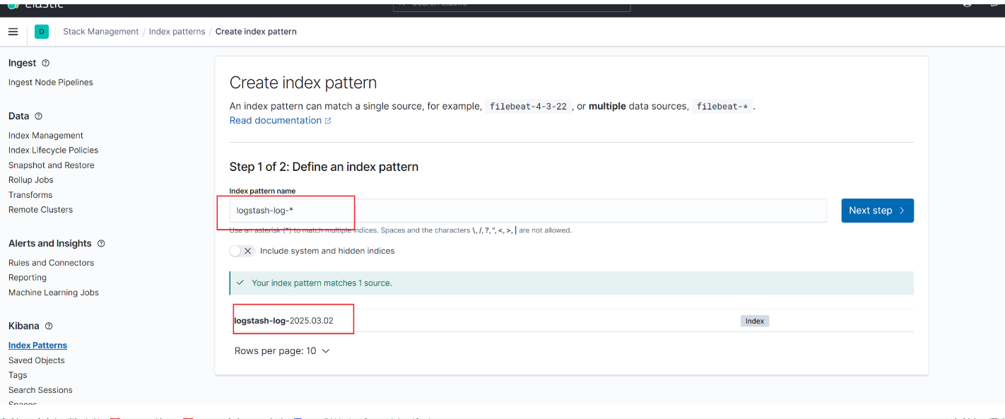Open Machine Learning Jobs
This screenshot has width=1005, height=419.
[x=54, y=293]
